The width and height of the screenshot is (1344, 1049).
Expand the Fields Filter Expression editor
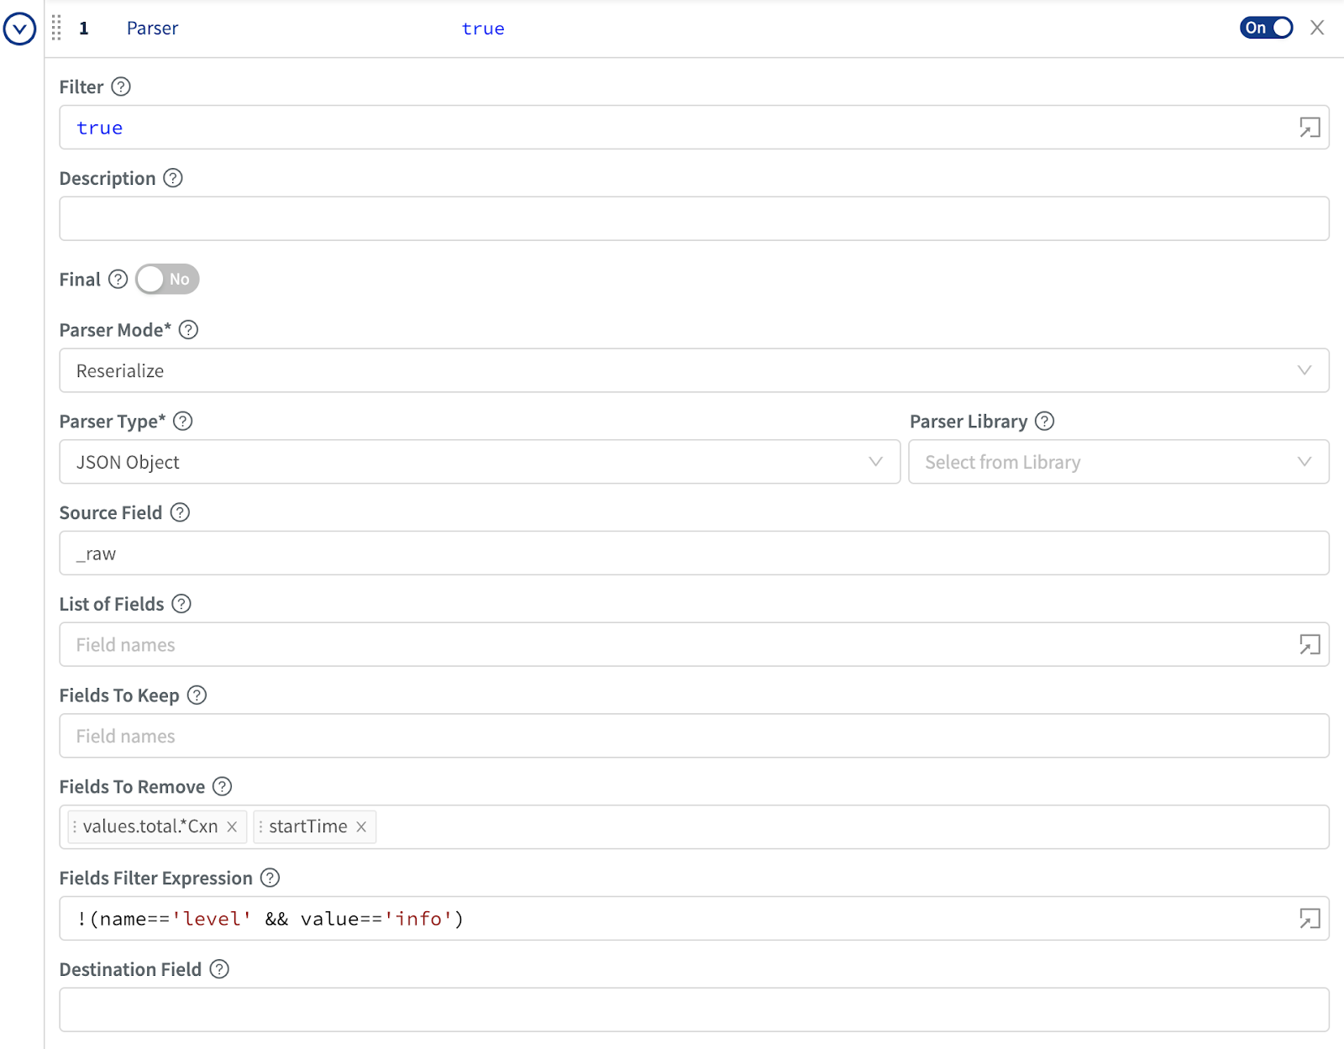[x=1310, y=919]
